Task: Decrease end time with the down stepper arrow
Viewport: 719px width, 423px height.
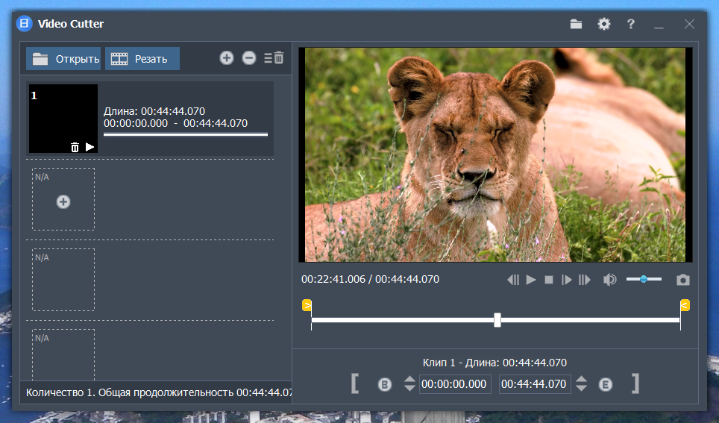Action: pyautogui.click(x=581, y=388)
